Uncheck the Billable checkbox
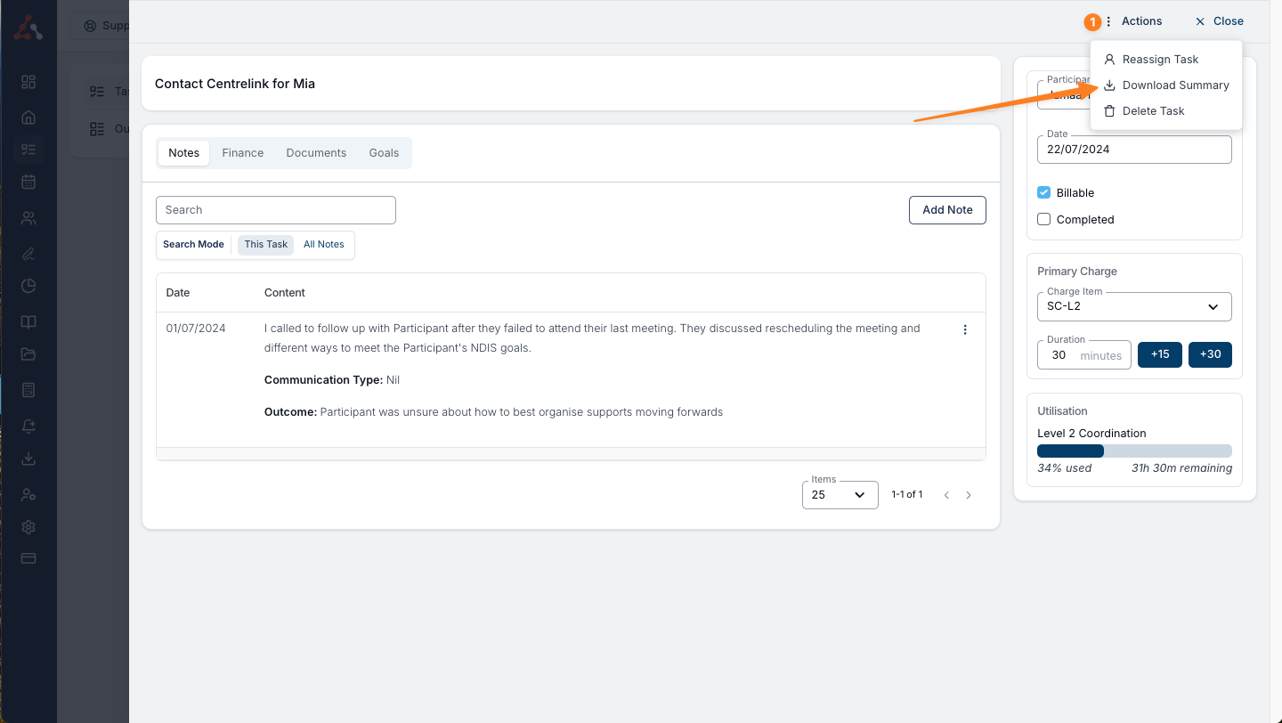1282x723 pixels. [x=1044, y=192]
